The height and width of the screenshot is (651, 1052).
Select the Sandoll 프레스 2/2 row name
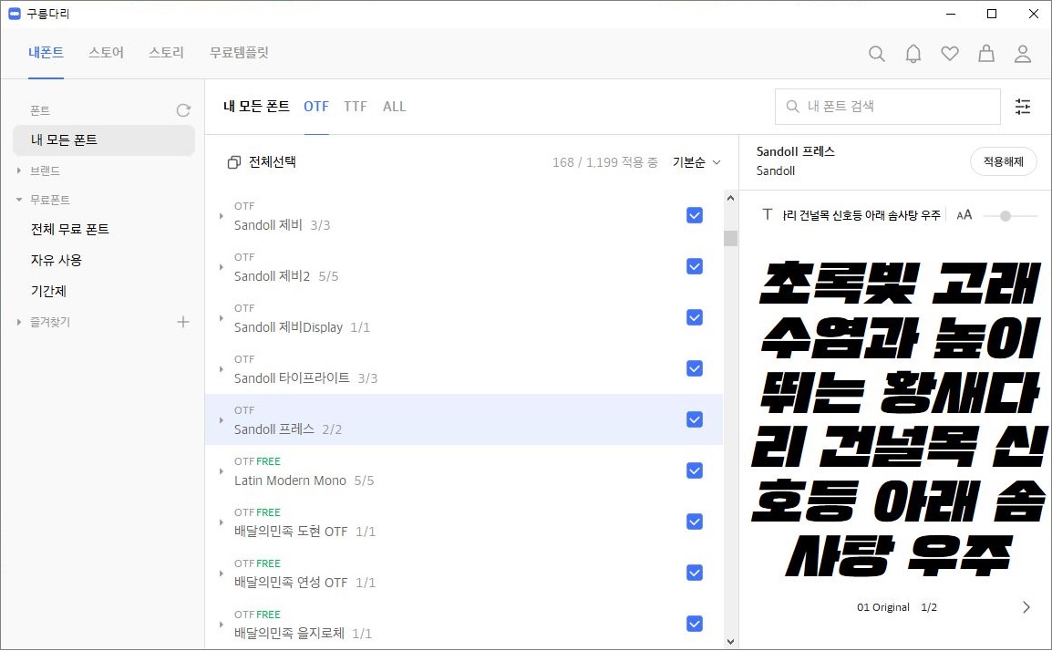[288, 429]
